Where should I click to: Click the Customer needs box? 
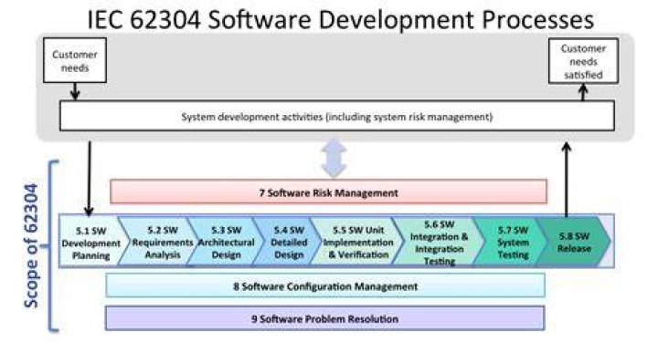coord(75,60)
